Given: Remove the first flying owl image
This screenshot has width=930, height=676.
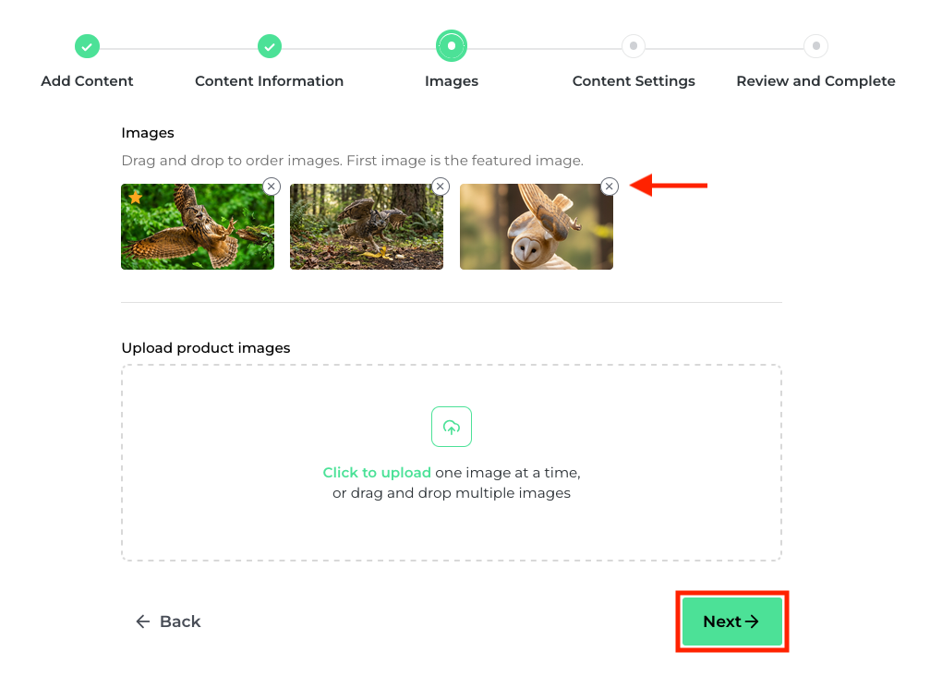Looking at the screenshot, I should pyautogui.click(x=271, y=187).
